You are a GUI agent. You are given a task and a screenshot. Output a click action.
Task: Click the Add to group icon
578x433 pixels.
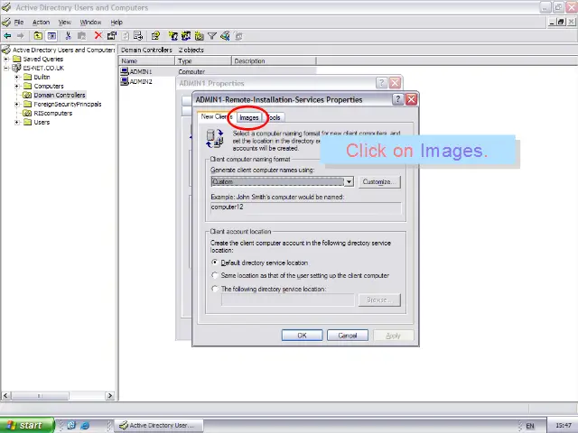(238, 36)
